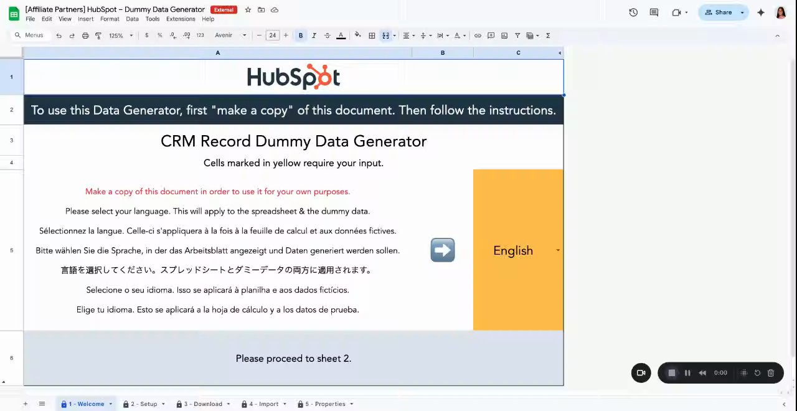Image resolution: width=797 pixels, height=411 pixels.
Task: Click the recorder camera button
Action: [641, 373]
